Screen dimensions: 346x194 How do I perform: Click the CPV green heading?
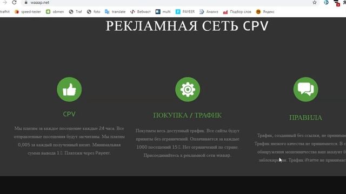(x=69, y=114)
